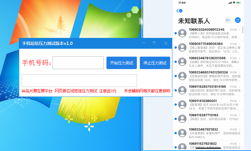Maximize the 手机短信压力测试 window
The width and height of the screenshot is (251, 151).
(154, 43)
